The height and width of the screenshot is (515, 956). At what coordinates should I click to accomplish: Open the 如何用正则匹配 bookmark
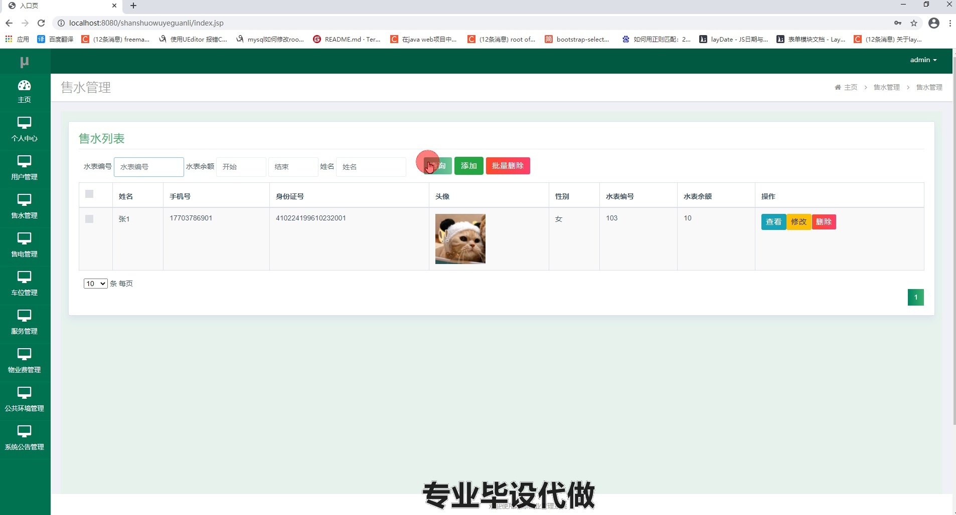click(656, 39)
